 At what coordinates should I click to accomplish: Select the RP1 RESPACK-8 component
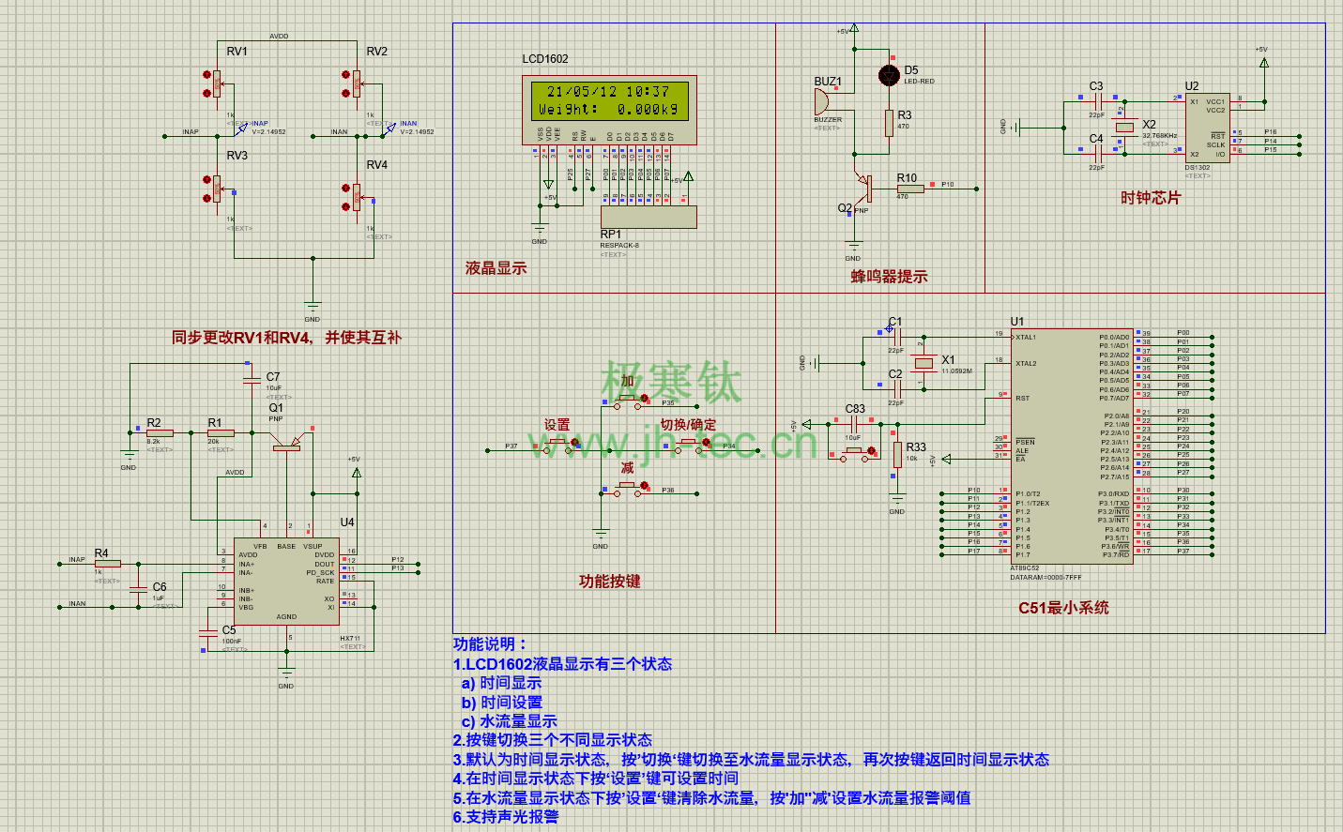pyautogui.click(x=649, y=216)
